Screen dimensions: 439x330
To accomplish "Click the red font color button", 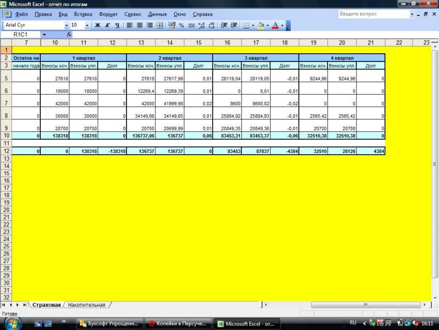I will 275,25.
